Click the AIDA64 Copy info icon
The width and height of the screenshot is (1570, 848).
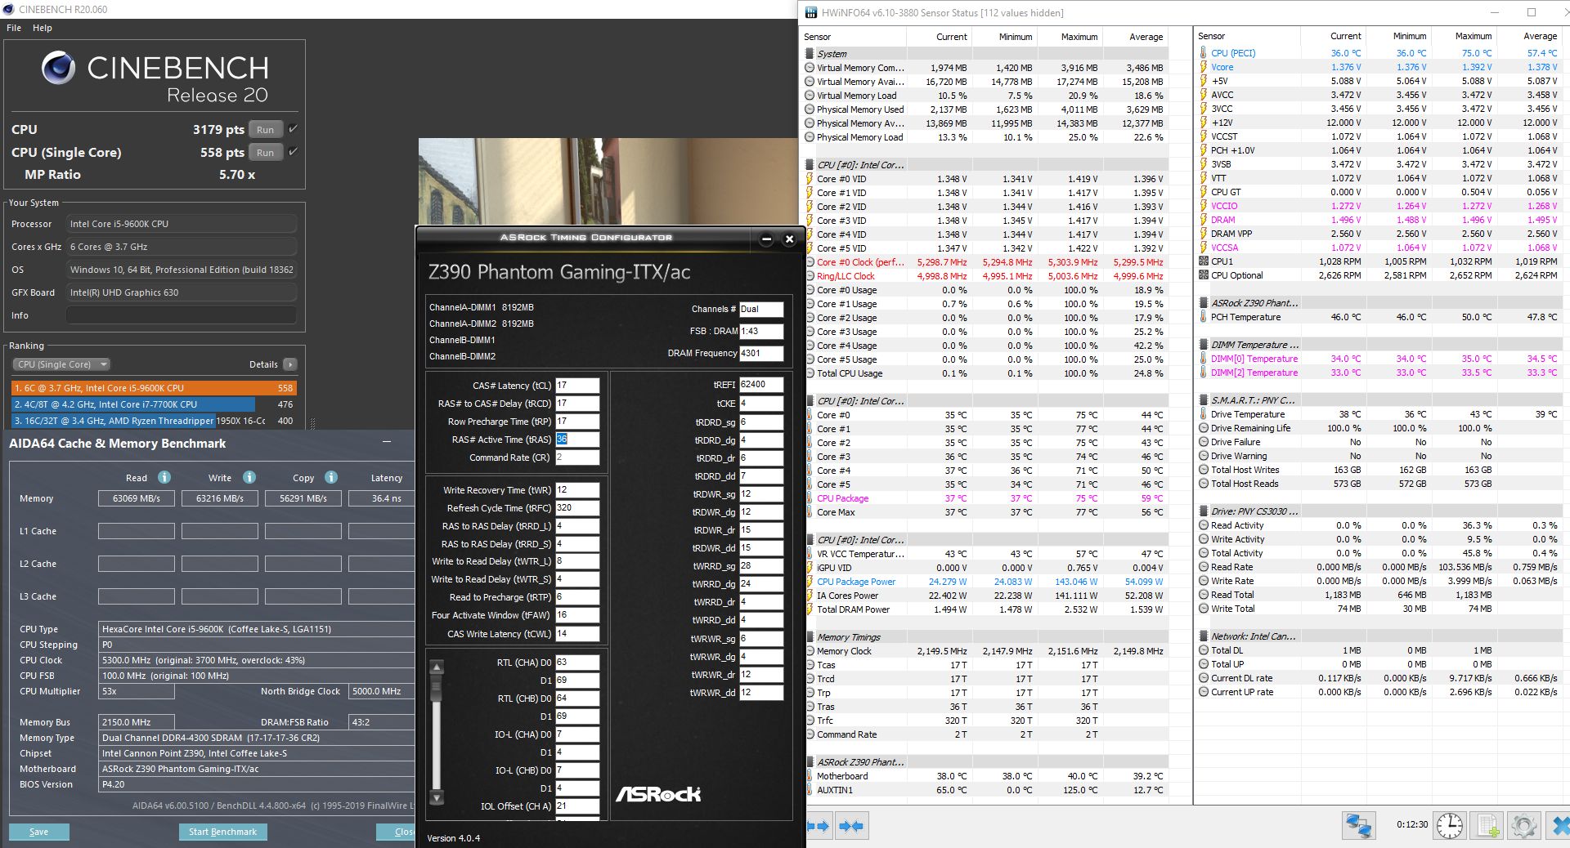click(x=331, y=477)
